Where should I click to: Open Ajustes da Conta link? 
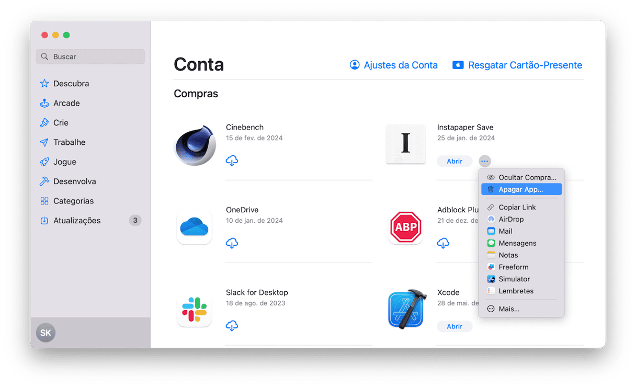(394, 65)
